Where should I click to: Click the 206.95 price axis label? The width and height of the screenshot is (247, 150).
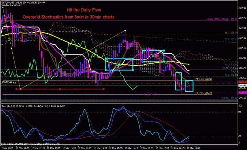pos(242,58)
